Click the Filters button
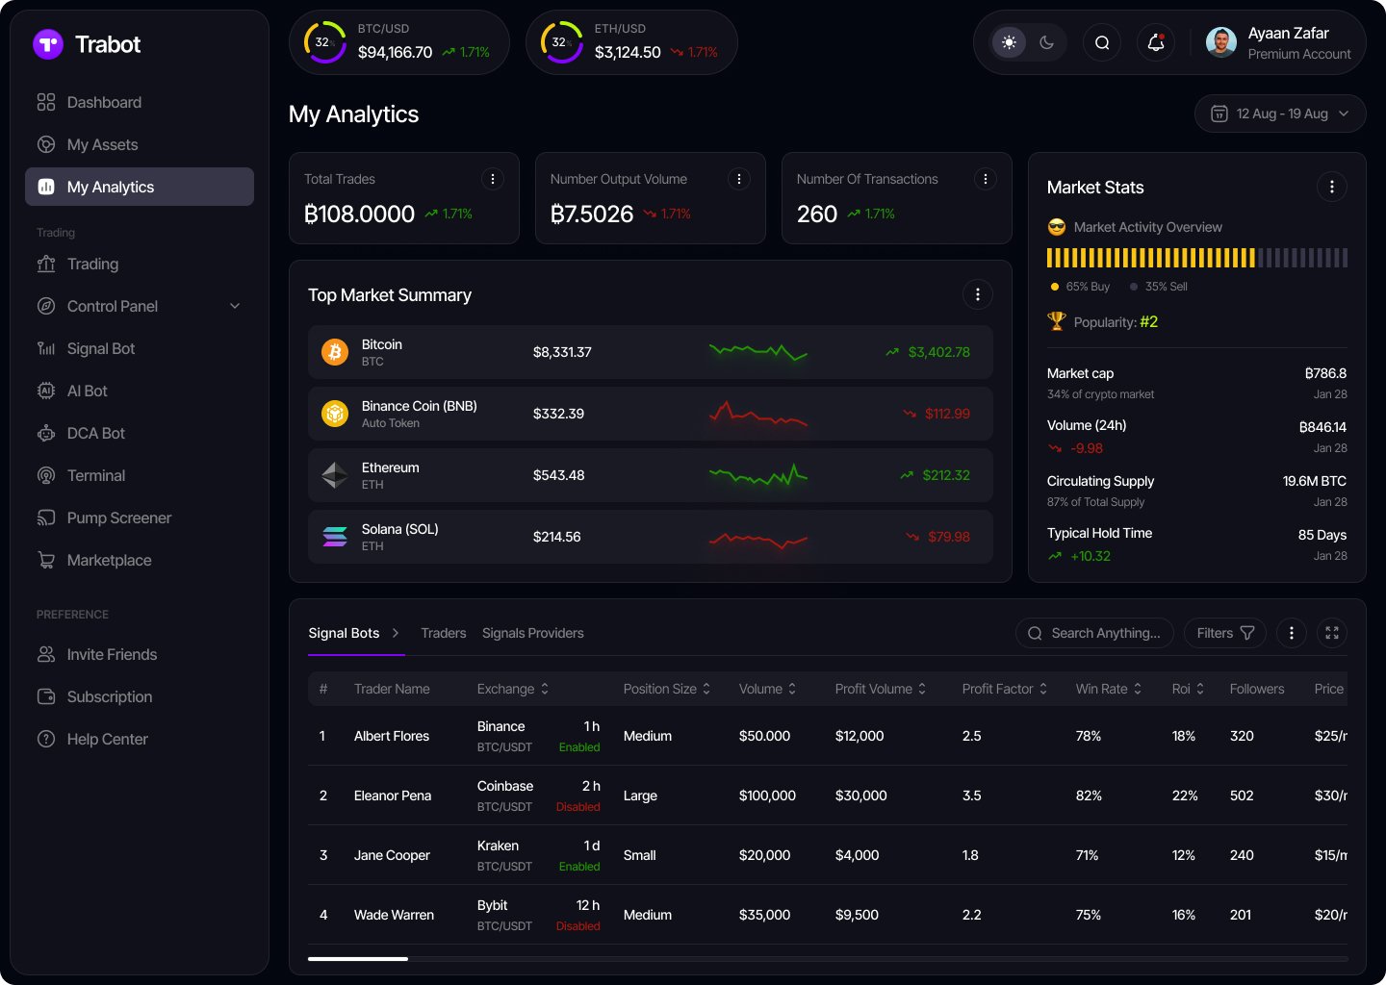This screenshot has height=985, width=1386. pyautogui.click(x=1224, y=633)
